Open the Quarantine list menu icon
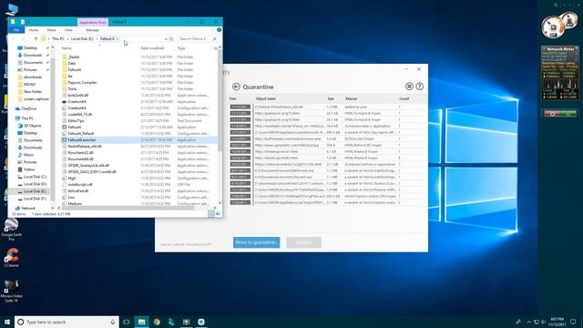This screenshot has height=328, width=583. point(409,87)
